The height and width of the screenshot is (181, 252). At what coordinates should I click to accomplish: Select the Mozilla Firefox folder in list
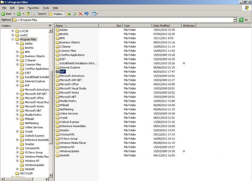click(67, 101)
